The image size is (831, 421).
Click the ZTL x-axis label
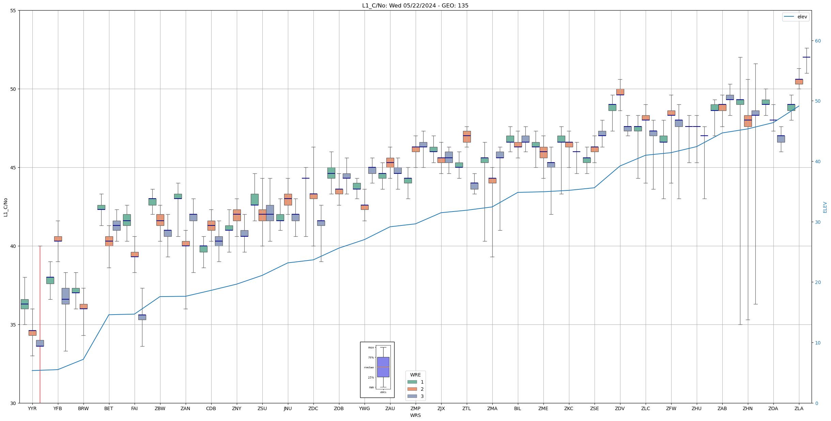coord(467,408)
